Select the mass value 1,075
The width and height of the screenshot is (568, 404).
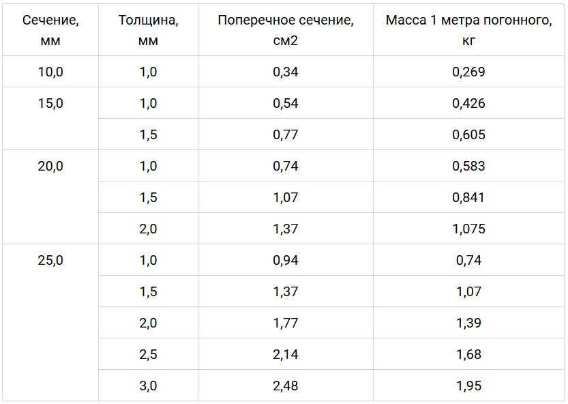tap(469, 229)
